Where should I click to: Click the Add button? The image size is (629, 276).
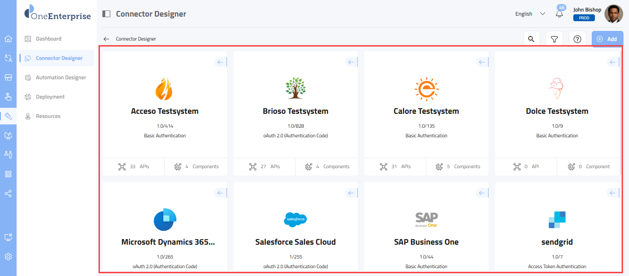pyautogui.click(x=607, y=39)
